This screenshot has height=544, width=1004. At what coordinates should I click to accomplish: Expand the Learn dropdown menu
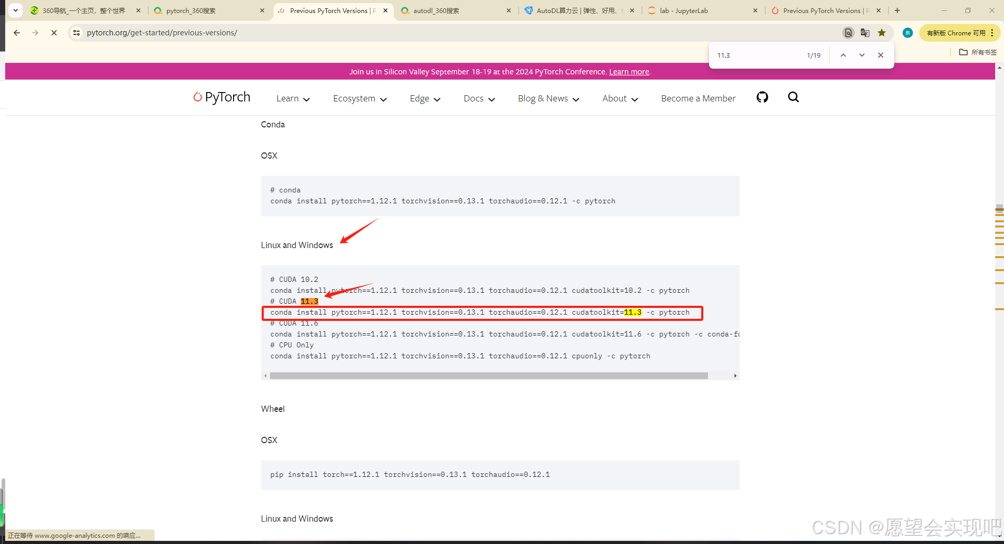coord(293,99)
